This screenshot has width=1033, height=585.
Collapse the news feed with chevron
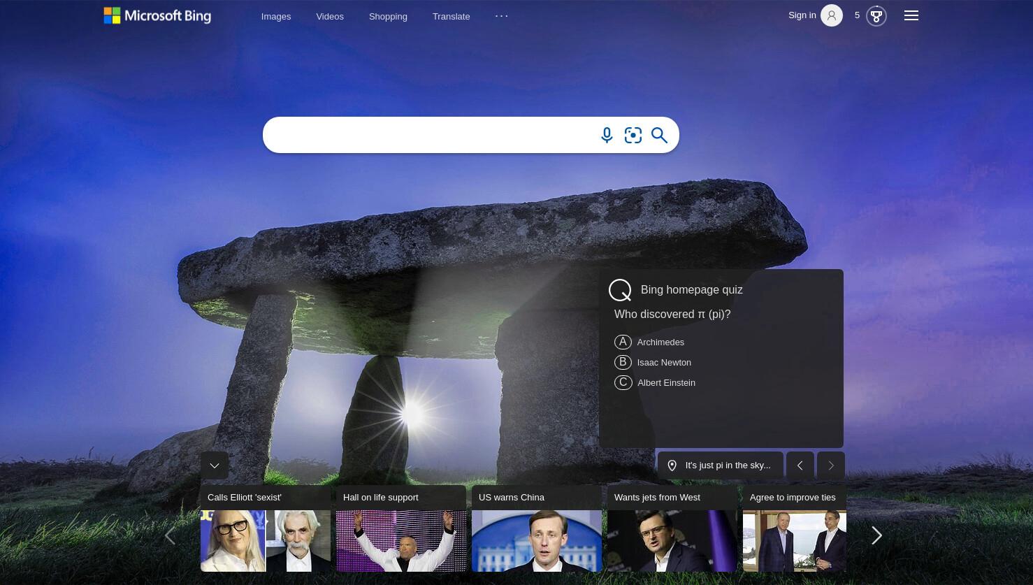(x=215, y=465)
